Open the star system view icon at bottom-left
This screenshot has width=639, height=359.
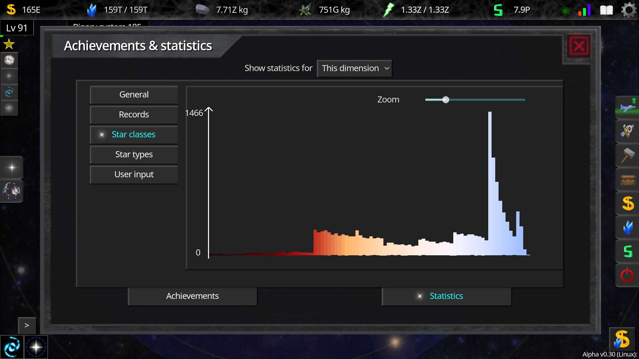click(36, 347)
